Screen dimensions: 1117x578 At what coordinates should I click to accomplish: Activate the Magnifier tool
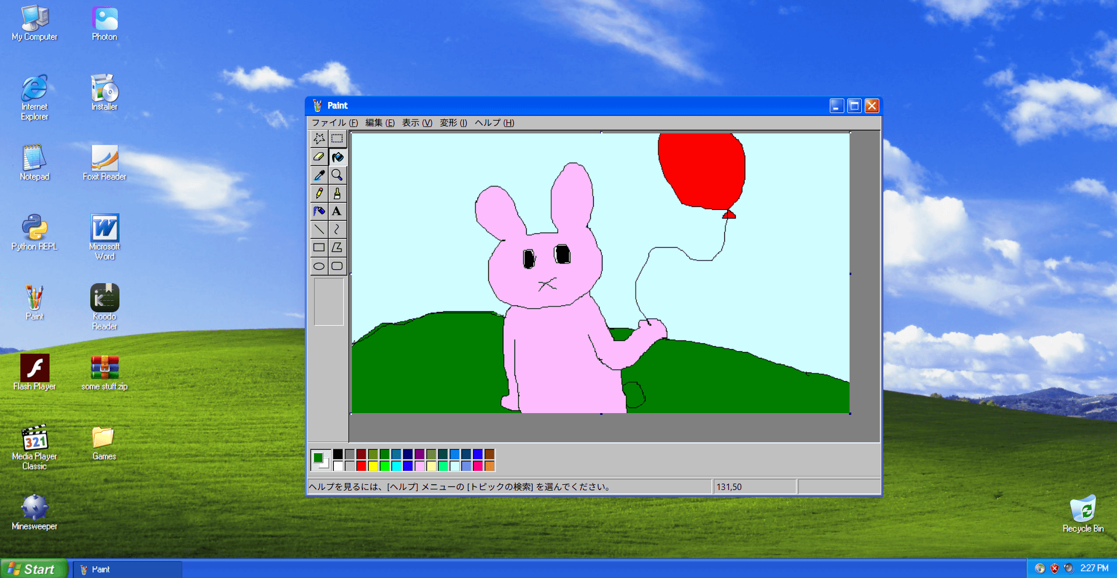337,175
